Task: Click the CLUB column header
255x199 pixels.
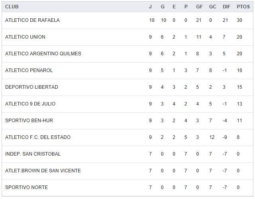Action: tap(12, 7)
